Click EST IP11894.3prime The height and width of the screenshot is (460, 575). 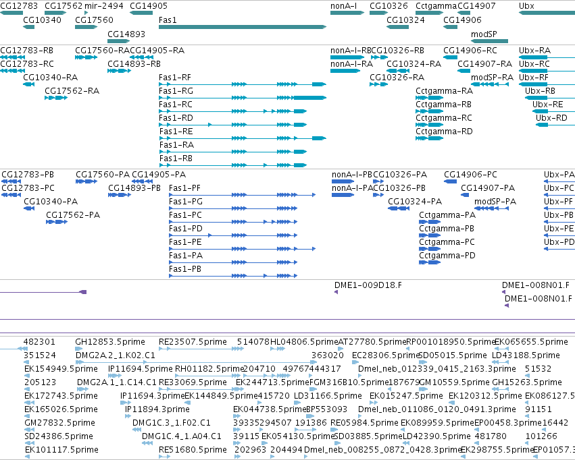[x=157, y=409]
